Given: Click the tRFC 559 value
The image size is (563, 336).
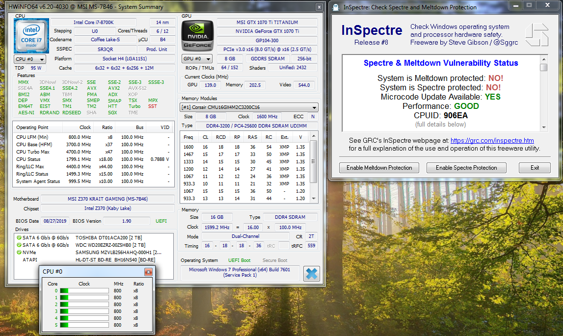Looking at the screenshot, I should [x=311, y=246].
